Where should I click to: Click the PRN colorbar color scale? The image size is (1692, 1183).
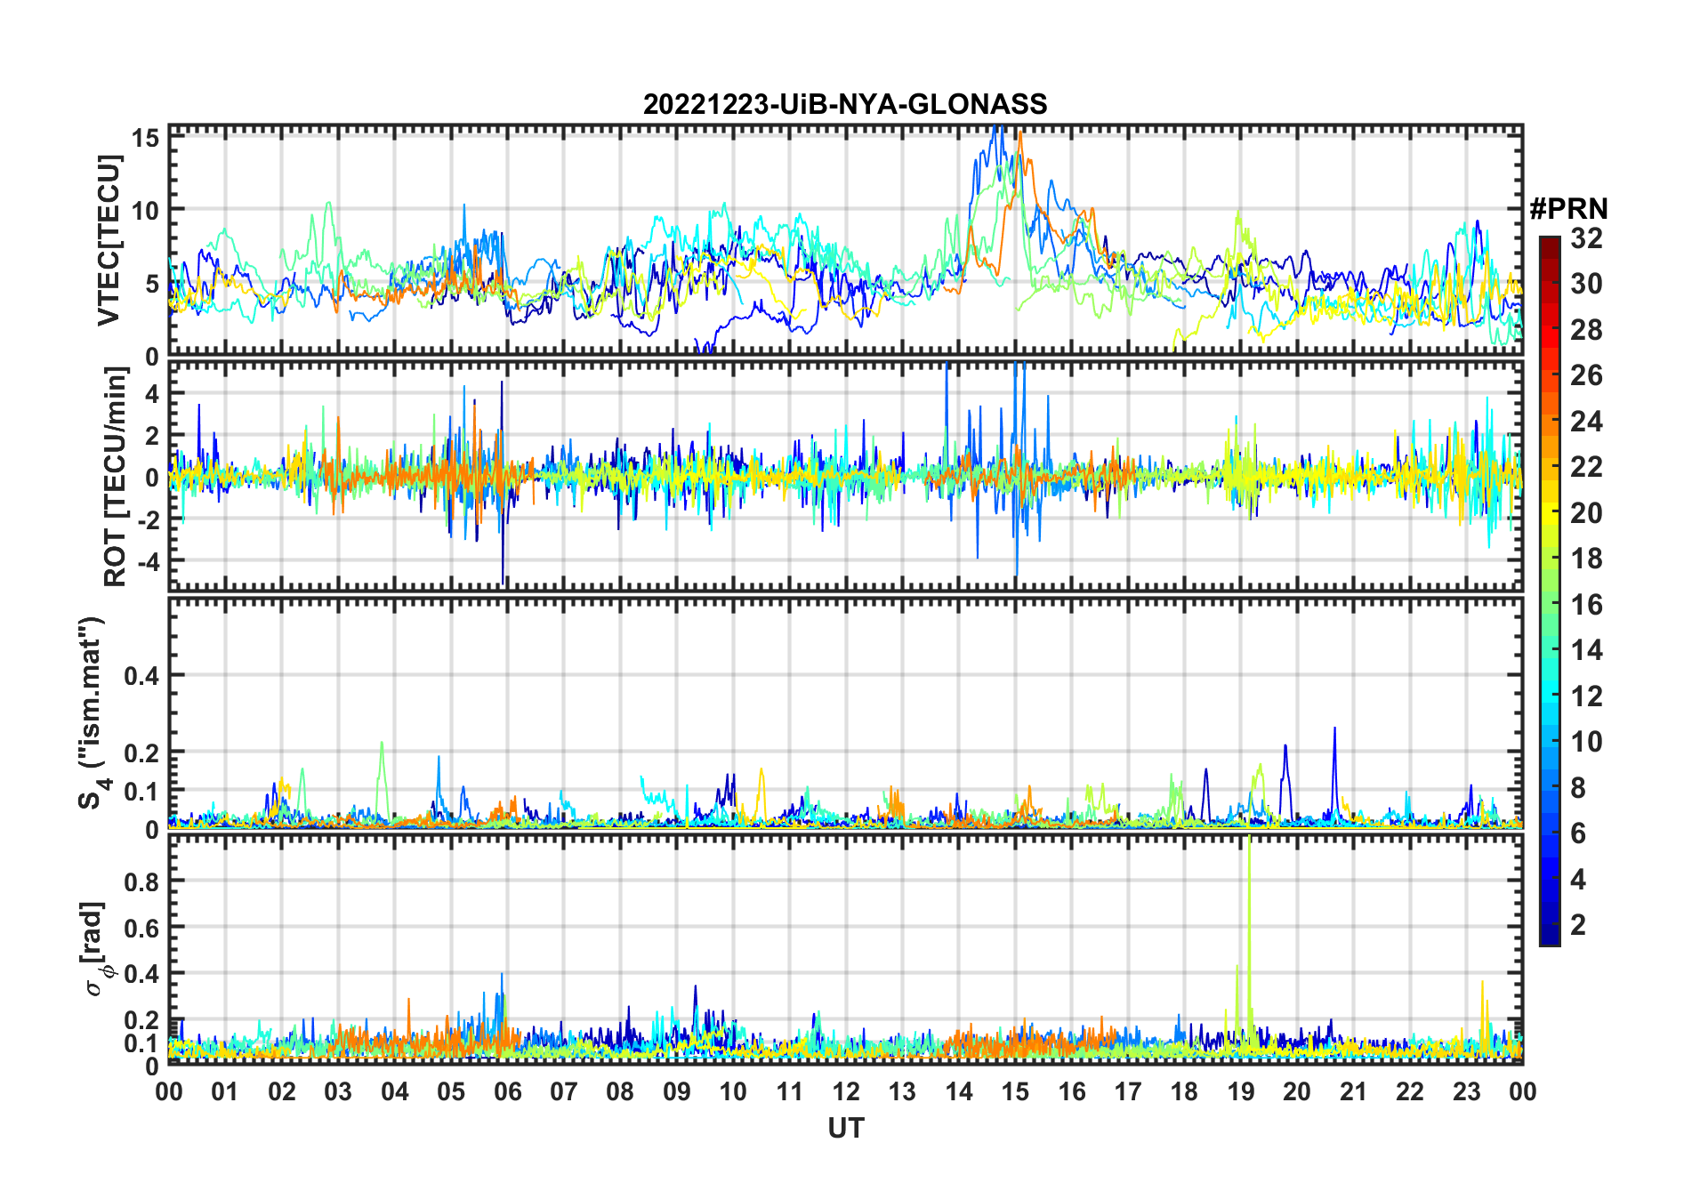pos(1550,591)
